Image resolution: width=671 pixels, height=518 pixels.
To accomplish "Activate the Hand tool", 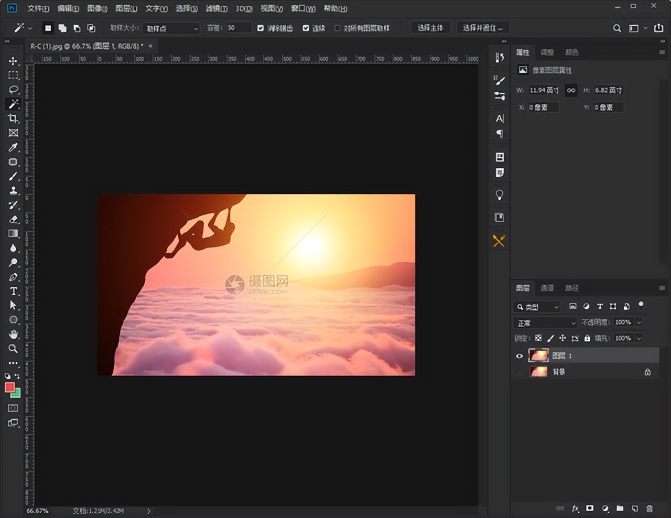I will click(x=13, y=334).
